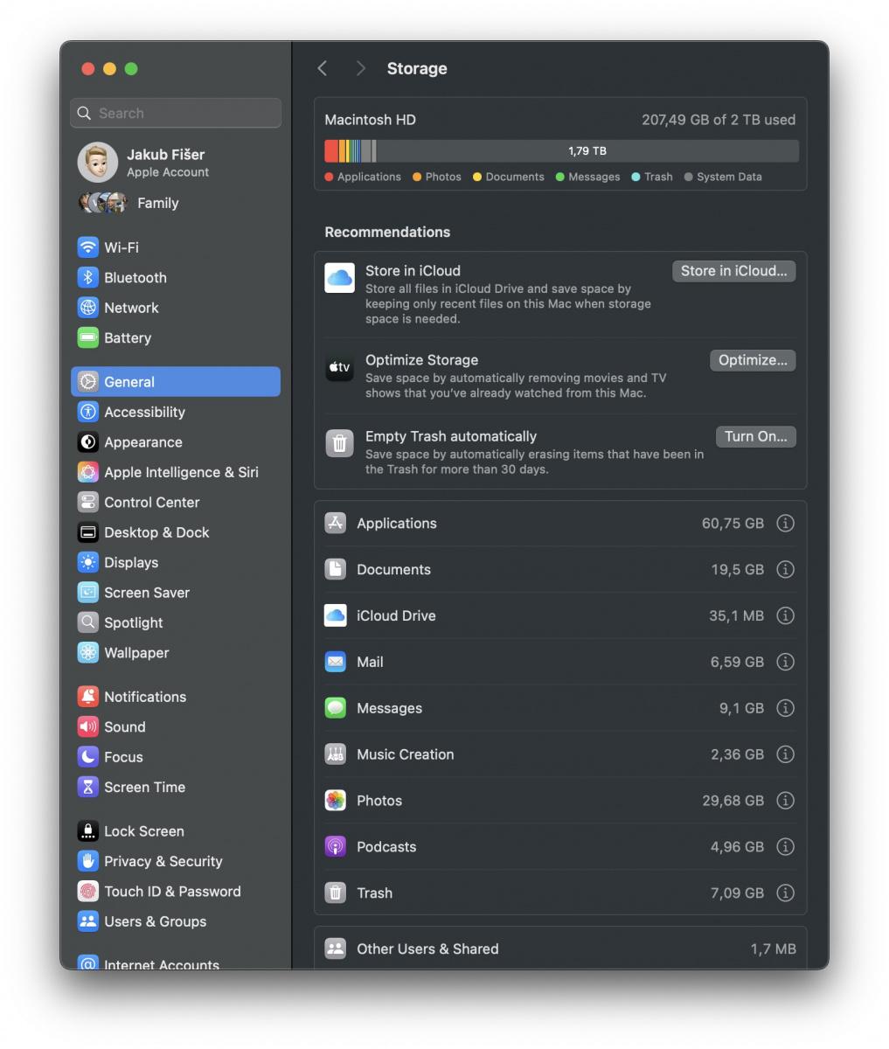Click the Recommendations heading

pos(387,232)
